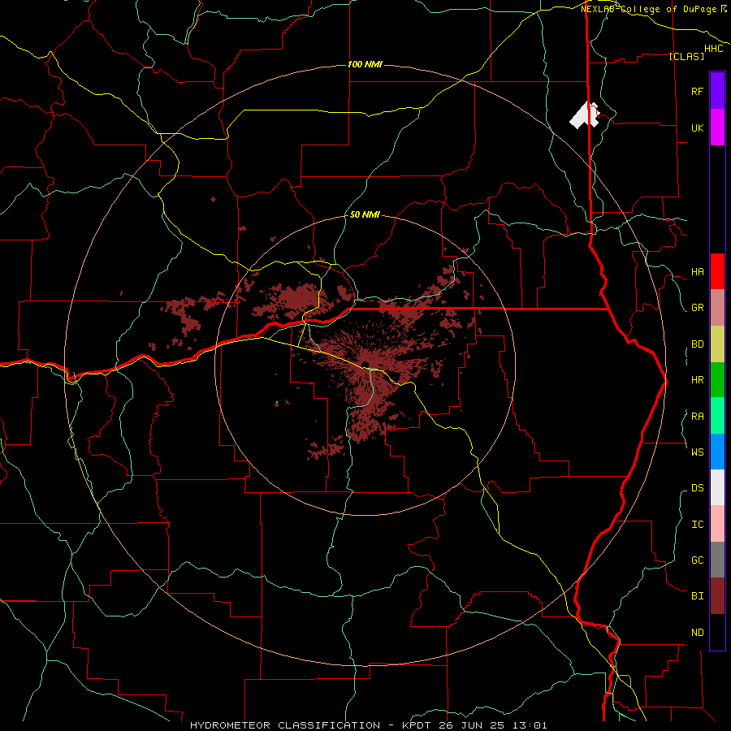This screenshot has height=731, width=731.
Task: Click the RF purple legend swatch
Action: coord(717,91)
